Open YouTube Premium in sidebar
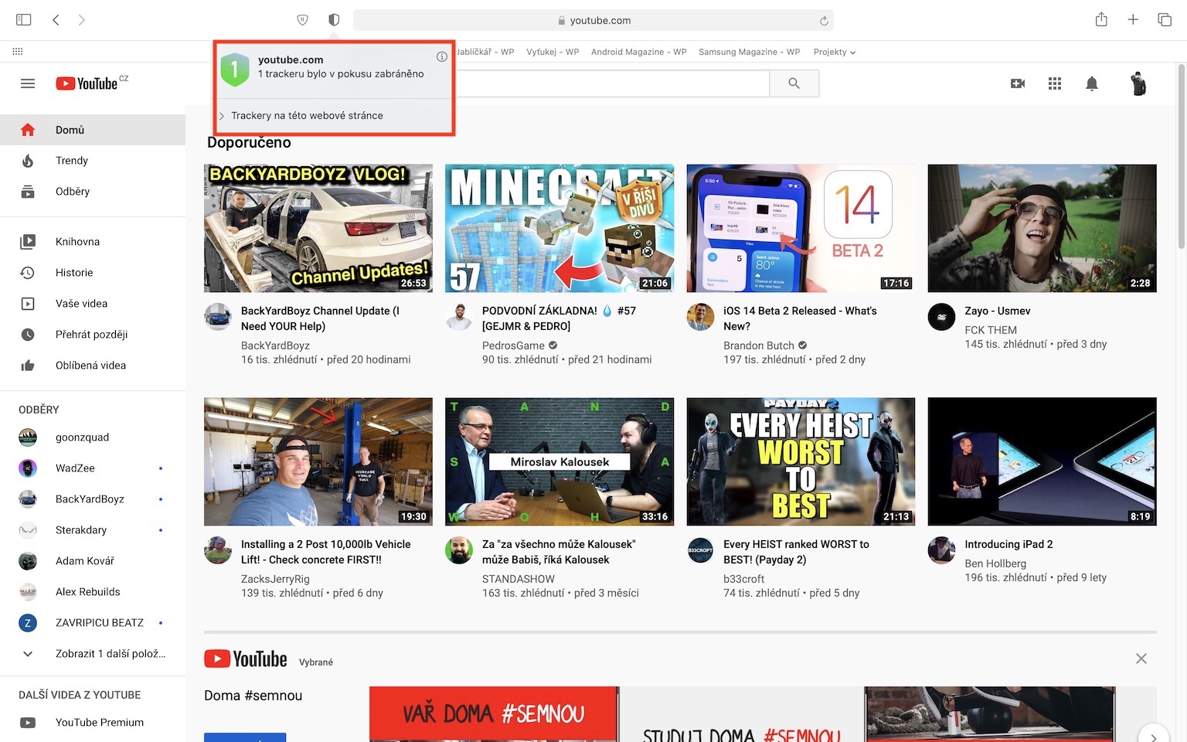Image resolution: width=1187 pixels, height=742 pixels. [x=93, y=723]
